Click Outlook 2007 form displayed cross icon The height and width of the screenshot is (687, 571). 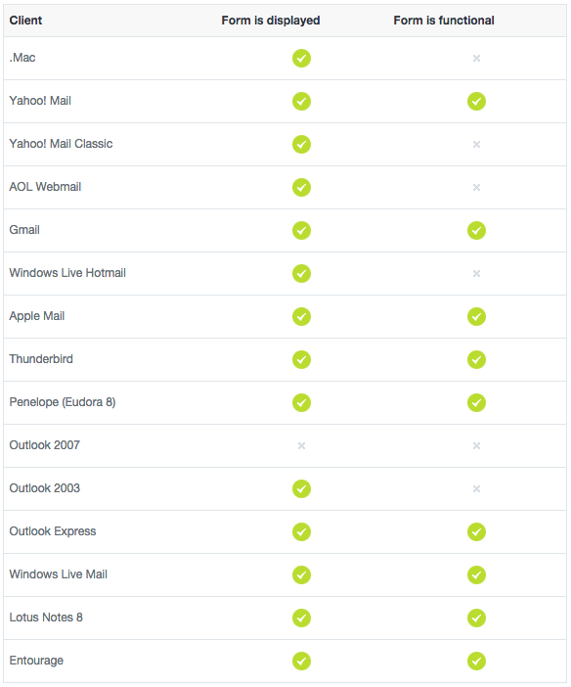301,445
